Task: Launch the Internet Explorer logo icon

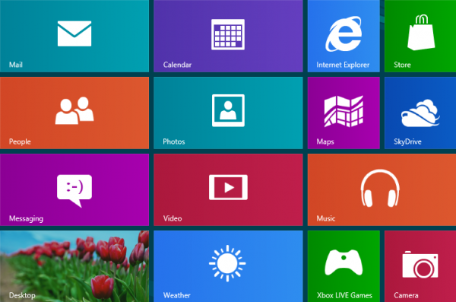Action: tap(344, 34)
